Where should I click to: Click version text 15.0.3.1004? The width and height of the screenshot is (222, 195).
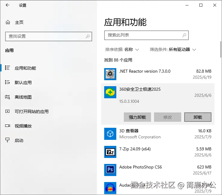(129, 101)
